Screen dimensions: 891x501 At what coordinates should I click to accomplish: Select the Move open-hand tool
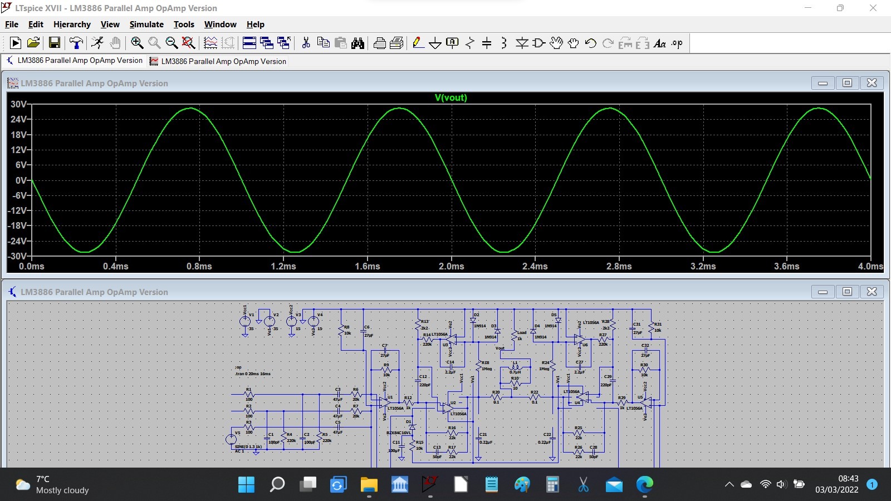point(556,43)
